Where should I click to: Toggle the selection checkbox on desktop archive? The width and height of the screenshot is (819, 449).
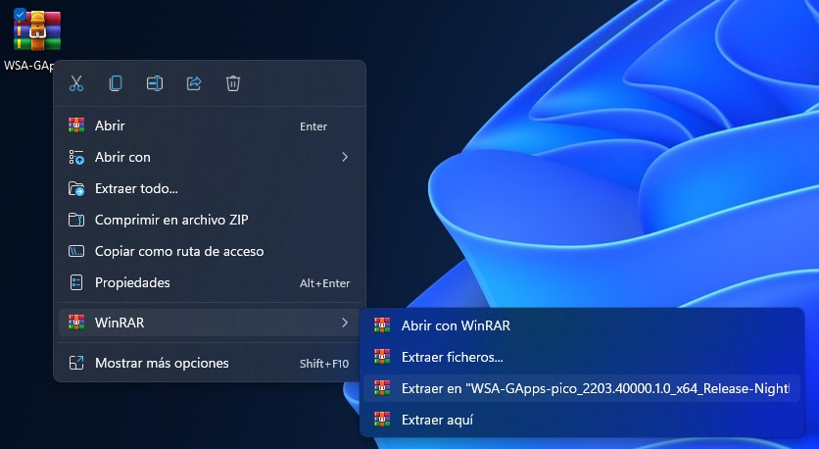(20, 14)
